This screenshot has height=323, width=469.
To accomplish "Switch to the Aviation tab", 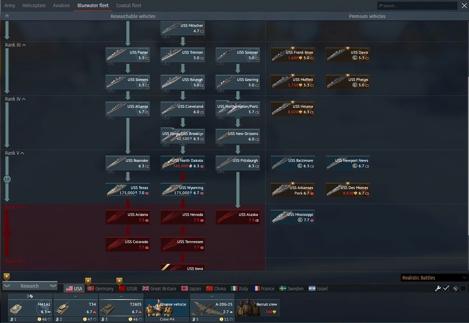I will (61, 5).
